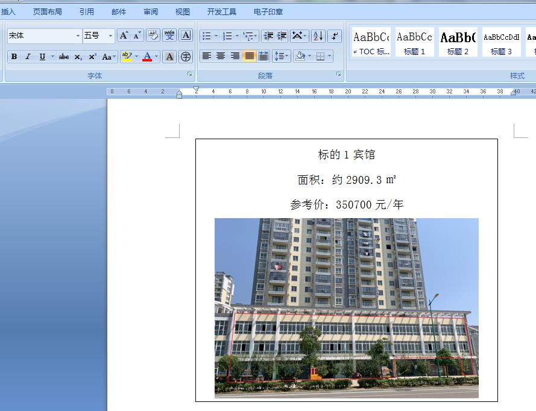536x411 pixels.
Task: Click the Shrink Font icon
Action: tap(137, 35)
